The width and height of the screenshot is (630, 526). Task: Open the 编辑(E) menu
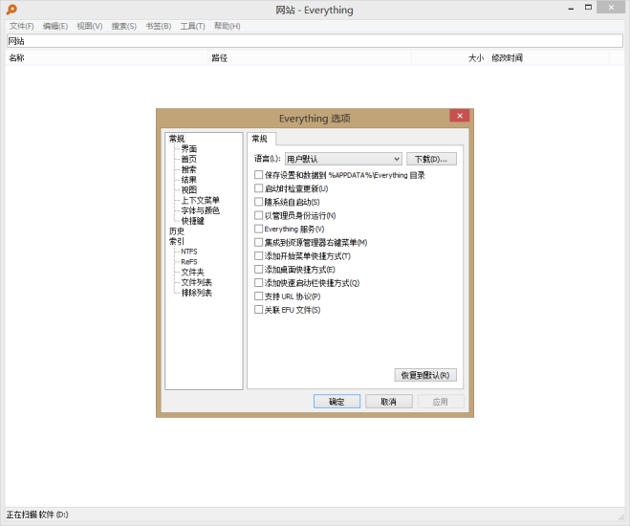click(x=55, y=26)
